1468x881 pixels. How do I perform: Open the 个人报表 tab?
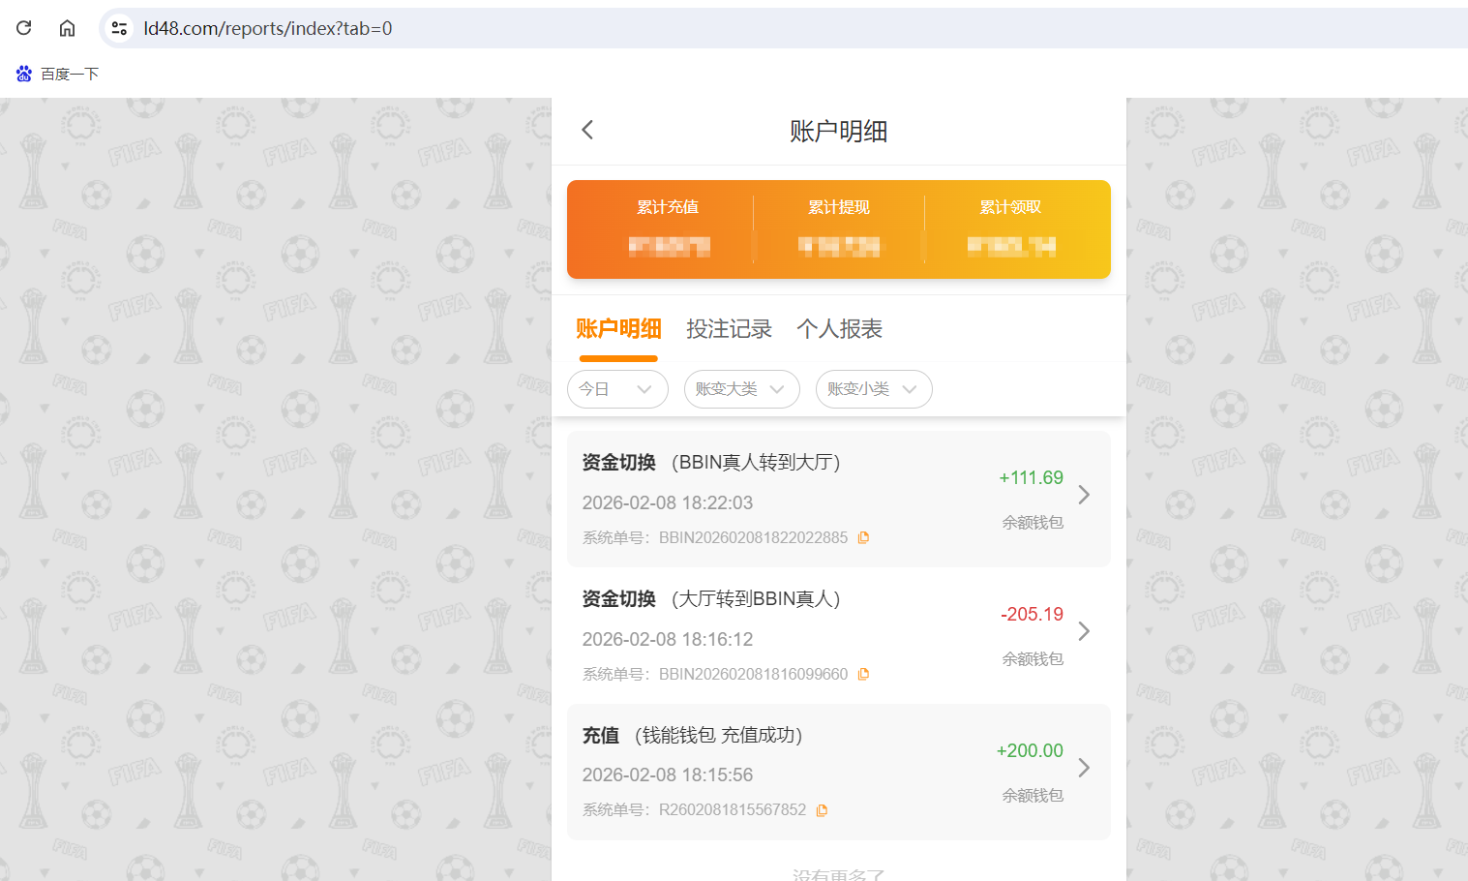(838, 329)
